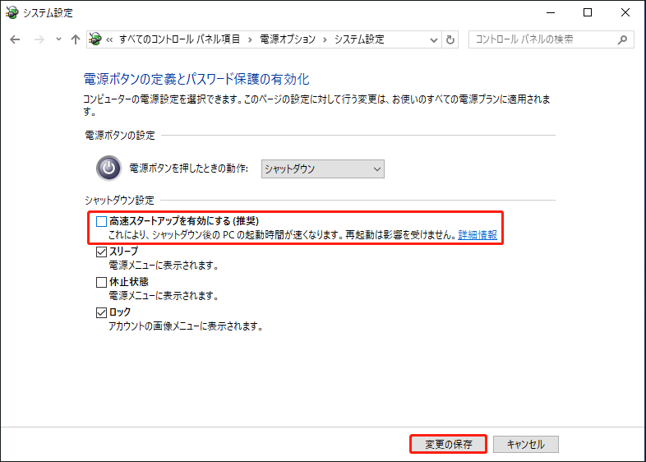Check the 休止状態 checkbox
646x462 pixels.
(x=101, y=282)
